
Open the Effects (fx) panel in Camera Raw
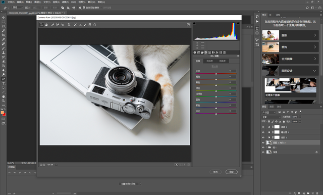(x=217, y=53)
